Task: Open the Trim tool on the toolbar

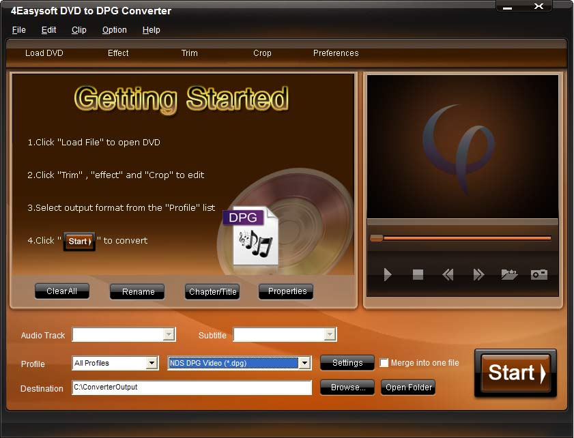Action: click(x=189, y=53)
